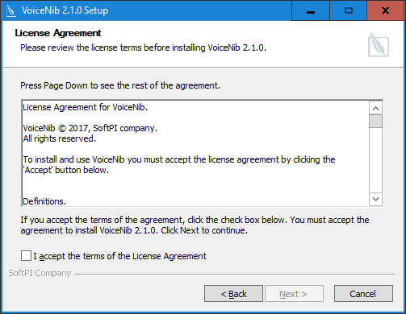
Task: Maximize the VoiceNib Setup window
Action: [349, 10]
